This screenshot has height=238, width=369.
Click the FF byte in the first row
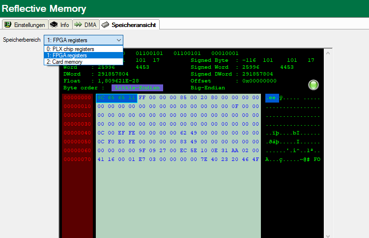(x=142, y=98)
